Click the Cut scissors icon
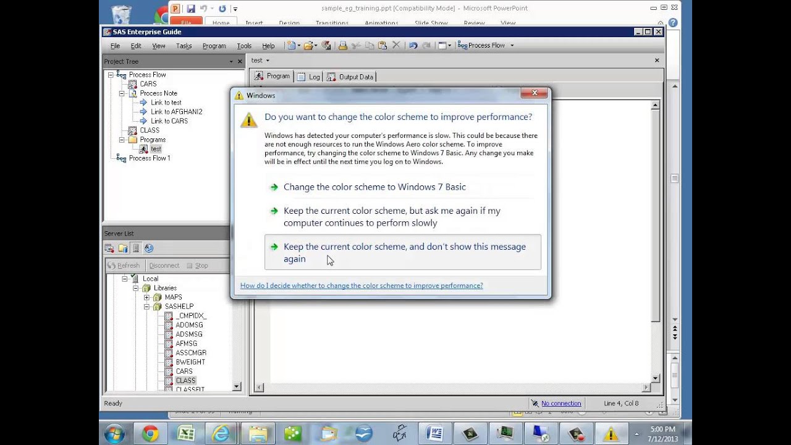Image resolution: width=791 pixels, height=445 pixels. click(356, 46)
